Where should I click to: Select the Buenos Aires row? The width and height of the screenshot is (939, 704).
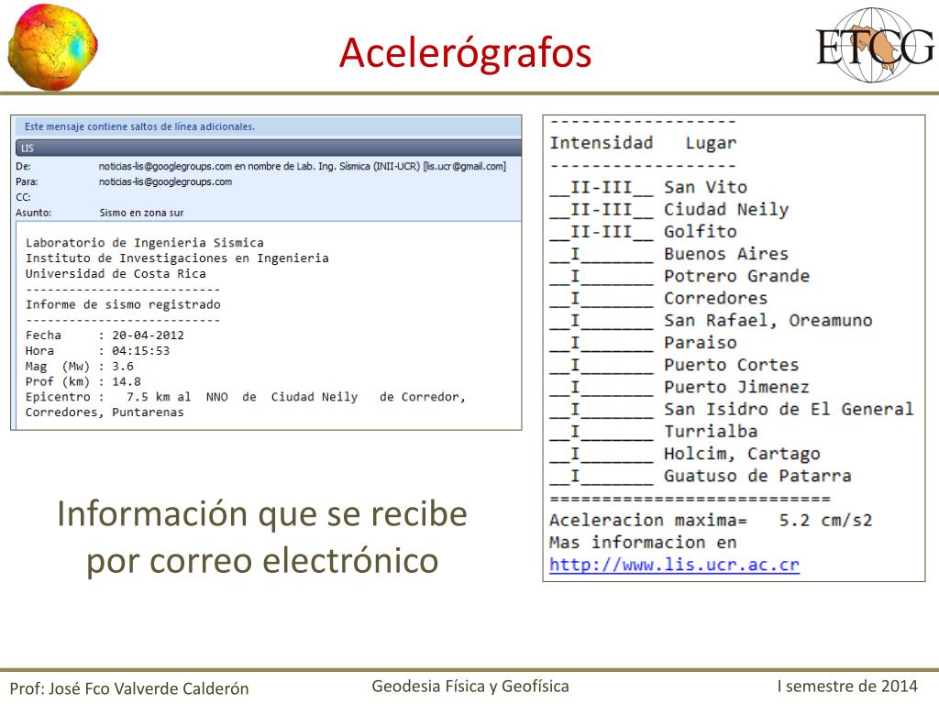[668, 254]
